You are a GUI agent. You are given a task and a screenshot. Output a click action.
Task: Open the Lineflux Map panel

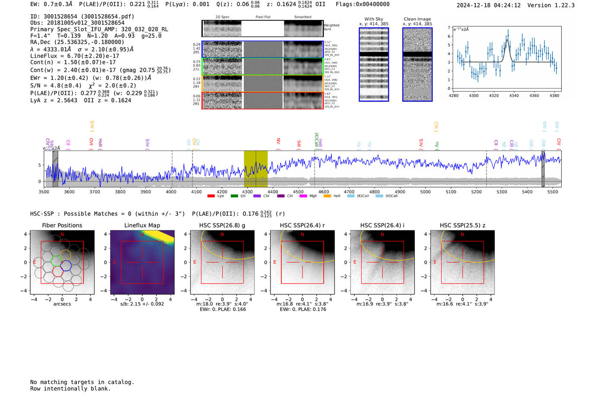[142, 262]
